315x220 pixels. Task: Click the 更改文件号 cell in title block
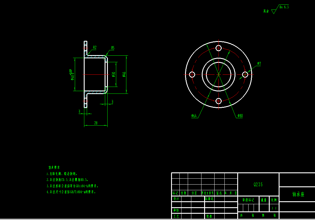(207, 193)
